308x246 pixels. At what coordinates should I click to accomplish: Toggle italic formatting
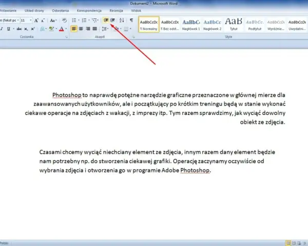[x=2, y=29]
